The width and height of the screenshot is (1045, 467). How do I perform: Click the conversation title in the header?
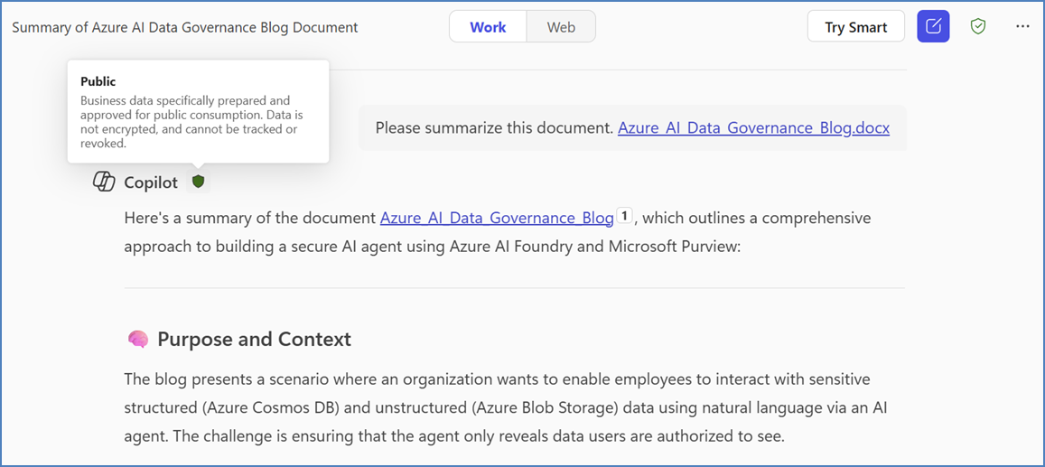(x=185, y=27)
